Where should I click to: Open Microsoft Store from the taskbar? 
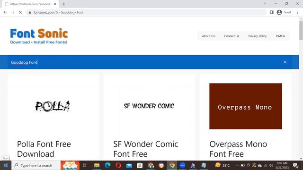(x=140, y=165)
